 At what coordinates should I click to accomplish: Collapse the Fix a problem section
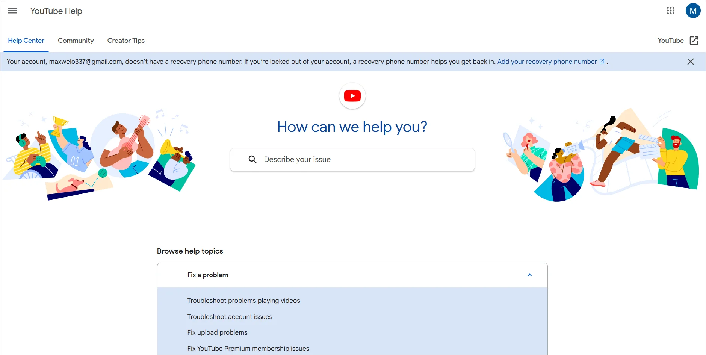coord(529,275)
